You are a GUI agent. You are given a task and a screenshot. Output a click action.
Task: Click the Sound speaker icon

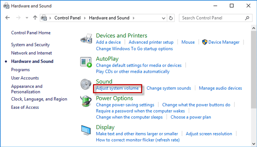point(86,84)
